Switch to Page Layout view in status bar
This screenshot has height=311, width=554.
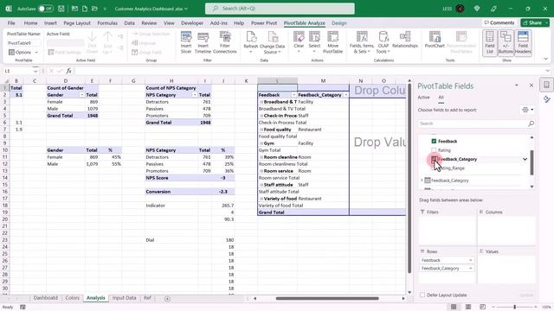(468, 307)
